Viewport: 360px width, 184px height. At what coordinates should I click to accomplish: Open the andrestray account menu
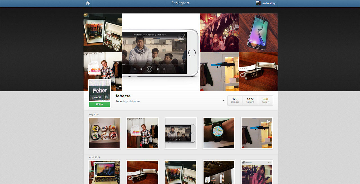269,3
